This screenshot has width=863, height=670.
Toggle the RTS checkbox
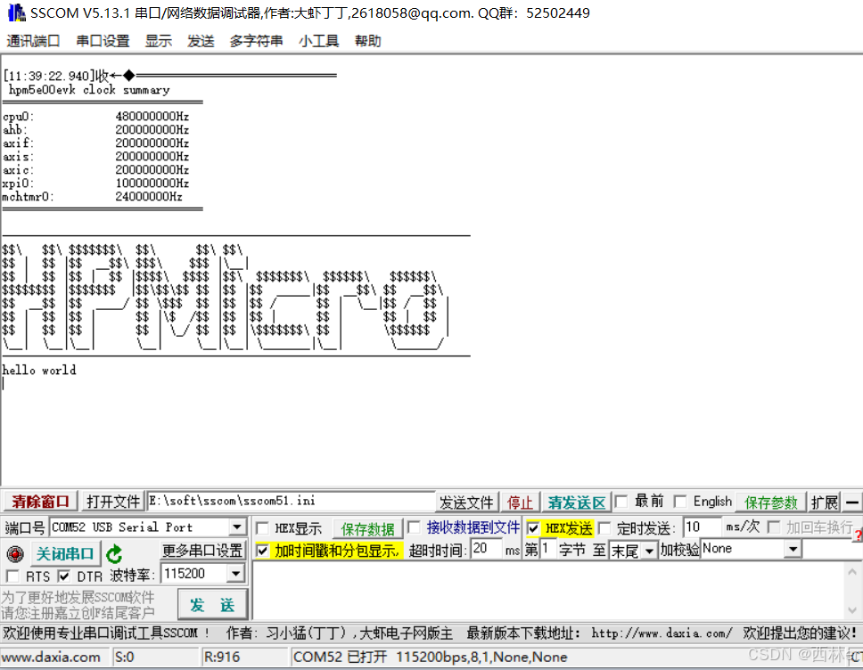(12, 576)
